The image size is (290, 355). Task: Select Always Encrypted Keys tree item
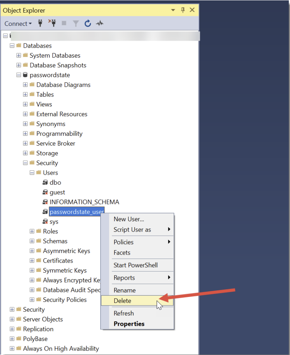pos(72,280)
